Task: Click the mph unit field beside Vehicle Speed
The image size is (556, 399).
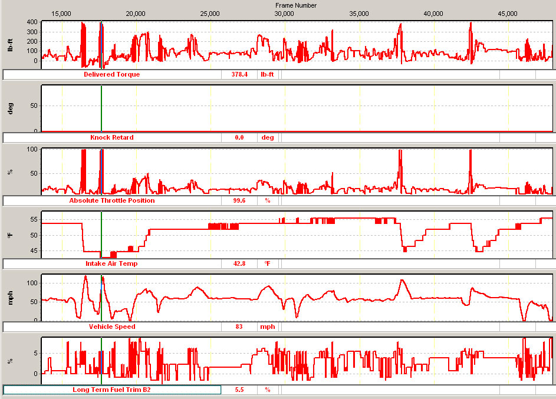Action: (268, 327)
